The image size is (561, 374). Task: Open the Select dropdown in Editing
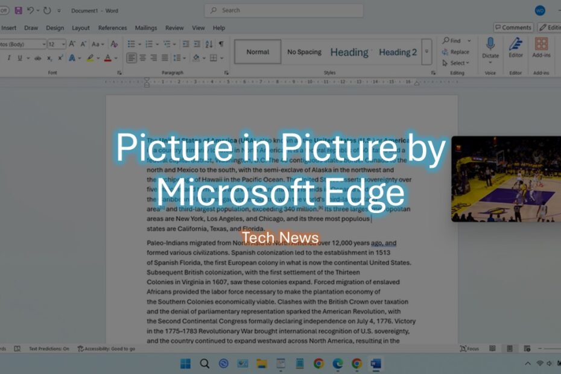tap(456, 63)
